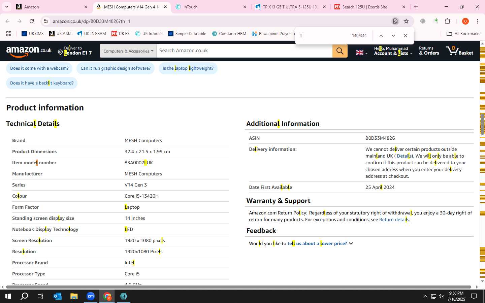
Task: Open Windows Start menu
Action: [x=8, y=296]
